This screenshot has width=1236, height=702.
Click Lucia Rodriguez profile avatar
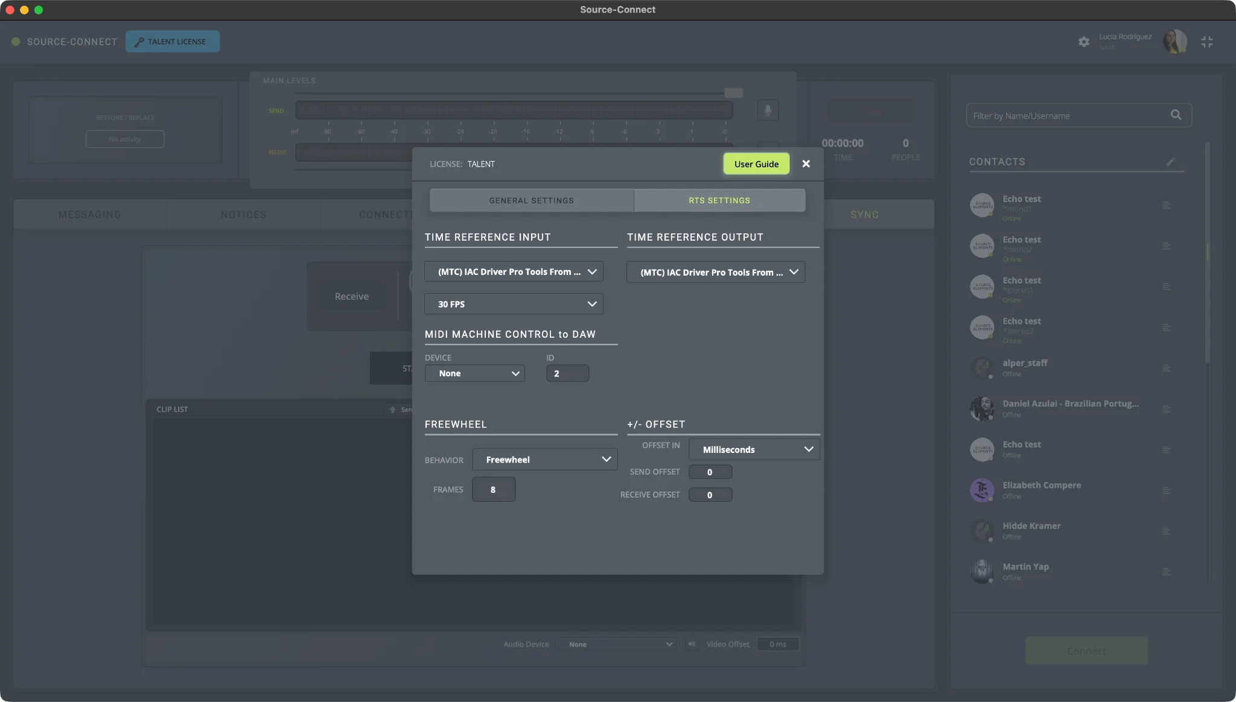point(1175,42)
